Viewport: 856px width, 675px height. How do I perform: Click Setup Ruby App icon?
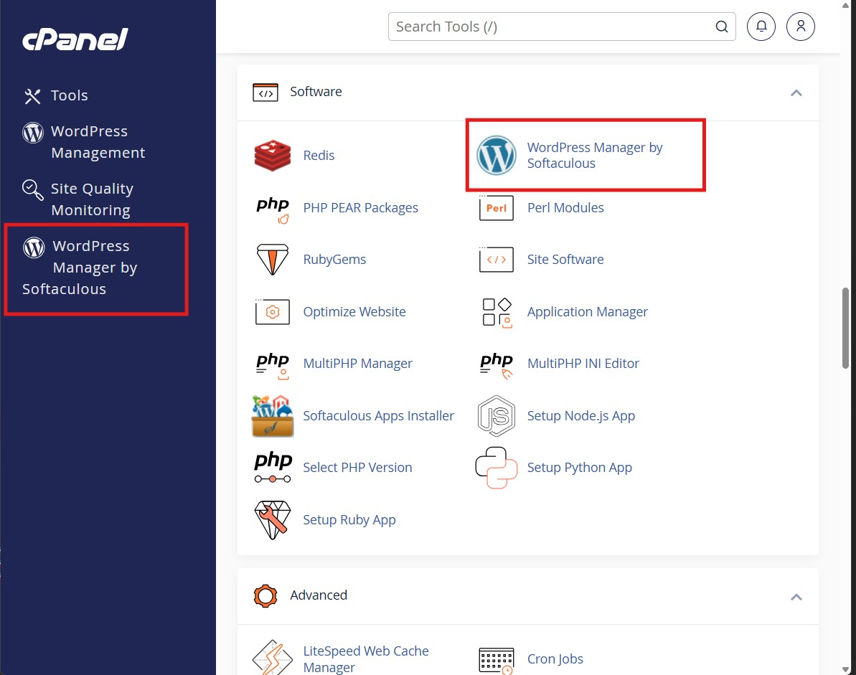[273, 520]
